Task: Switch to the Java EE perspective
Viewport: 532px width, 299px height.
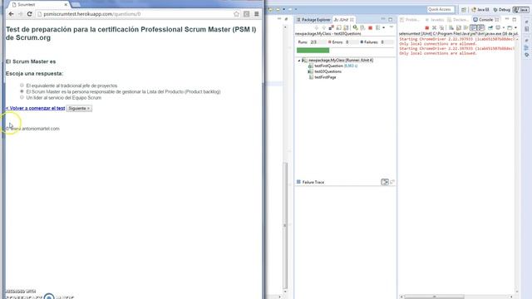Action: 480,10
